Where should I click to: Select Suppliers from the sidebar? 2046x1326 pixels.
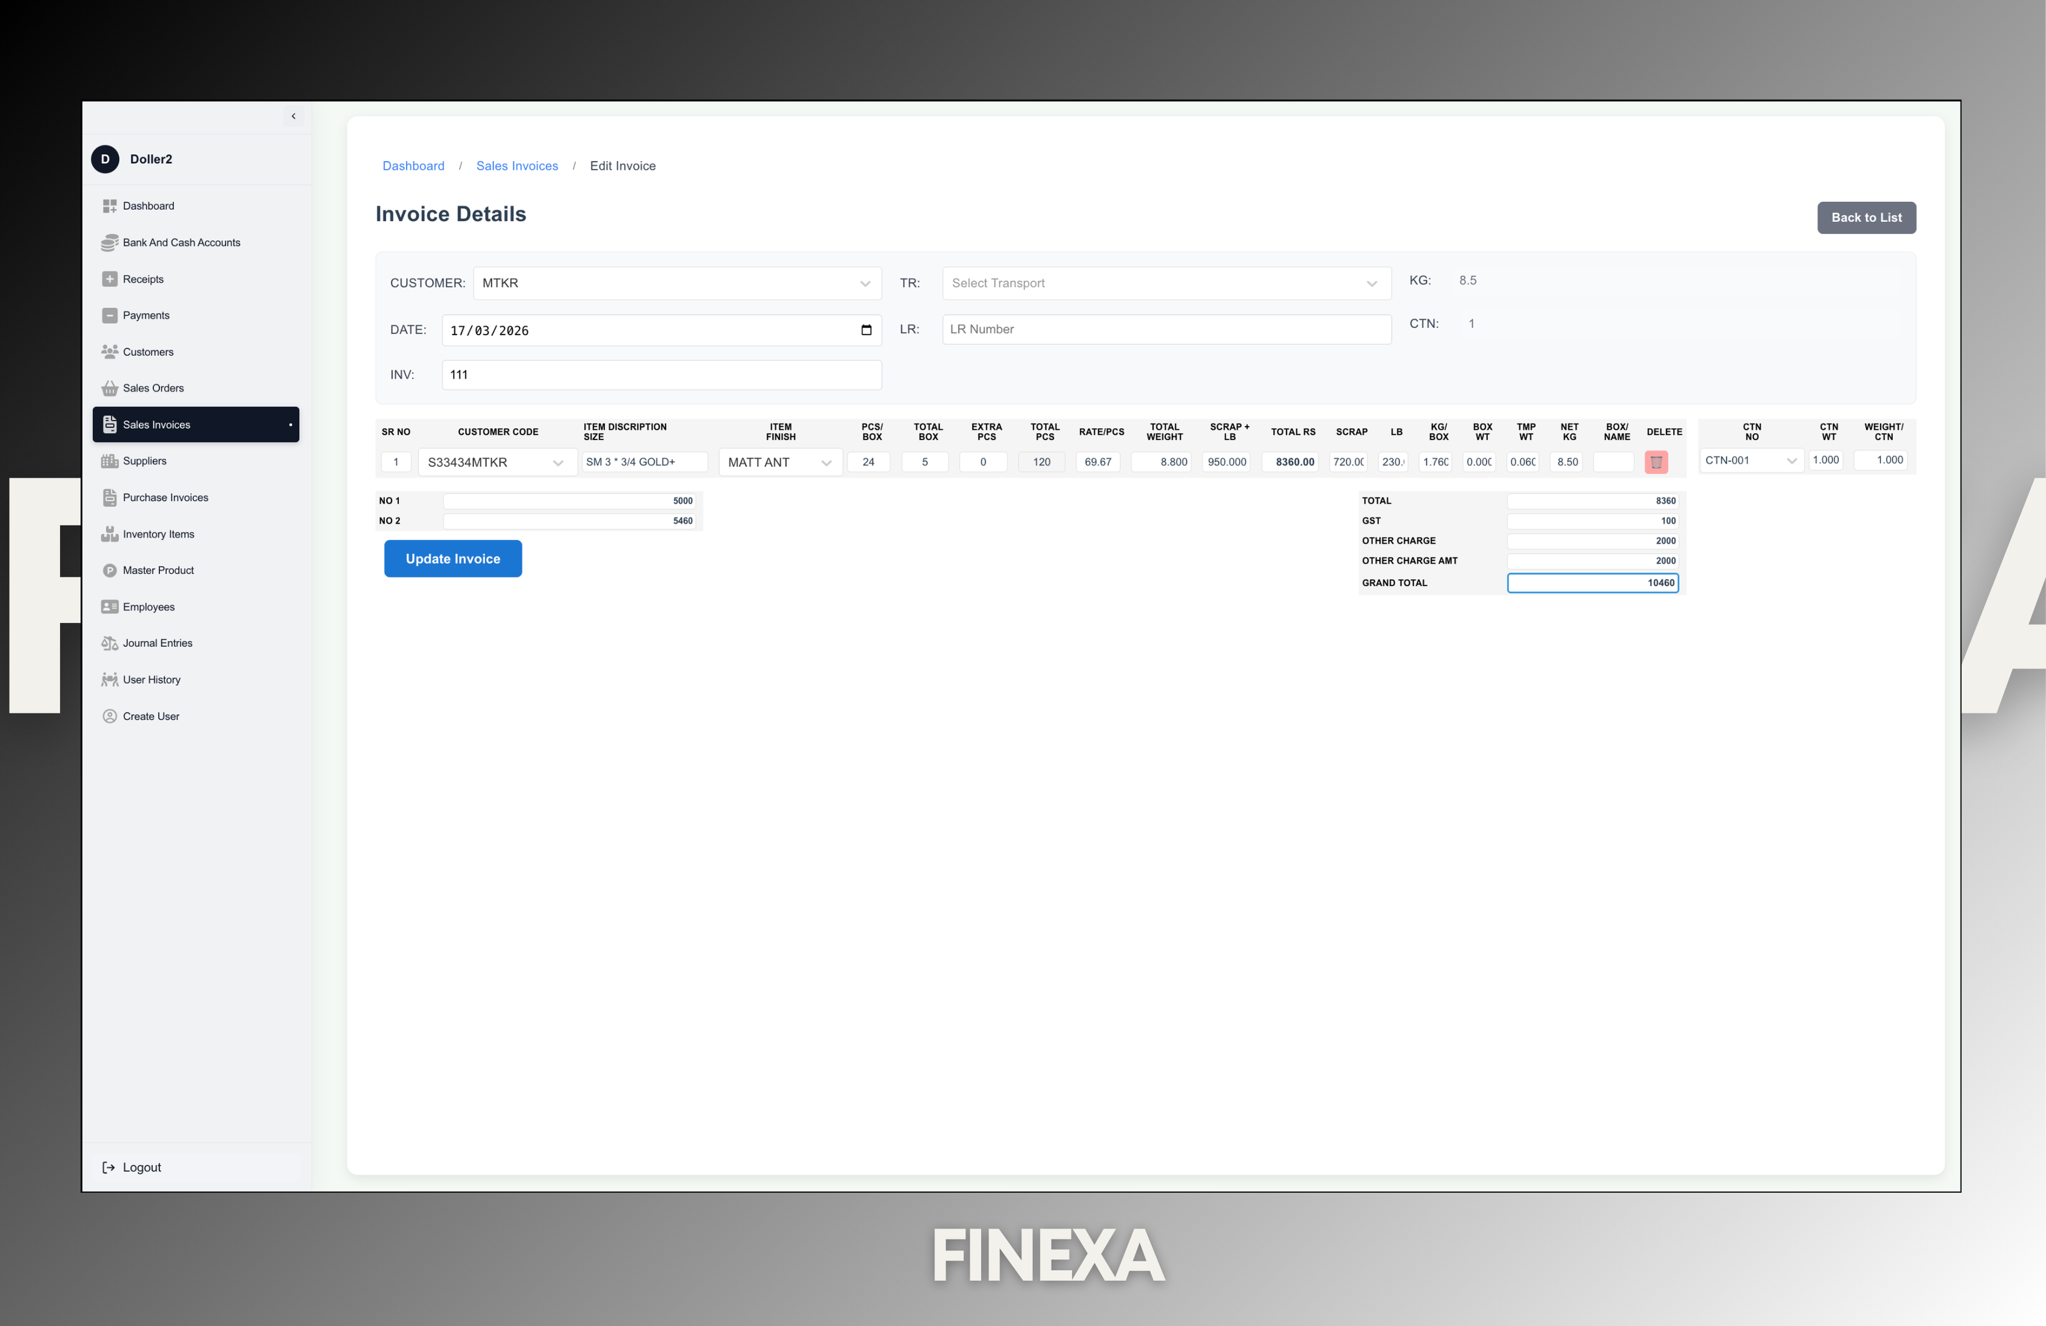144,461
